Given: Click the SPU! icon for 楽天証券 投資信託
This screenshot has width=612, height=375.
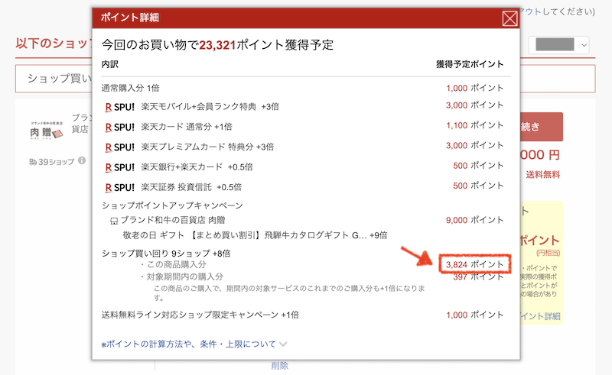Looking at the screenshot, I should pyautogui.click(x=120, y=188).
